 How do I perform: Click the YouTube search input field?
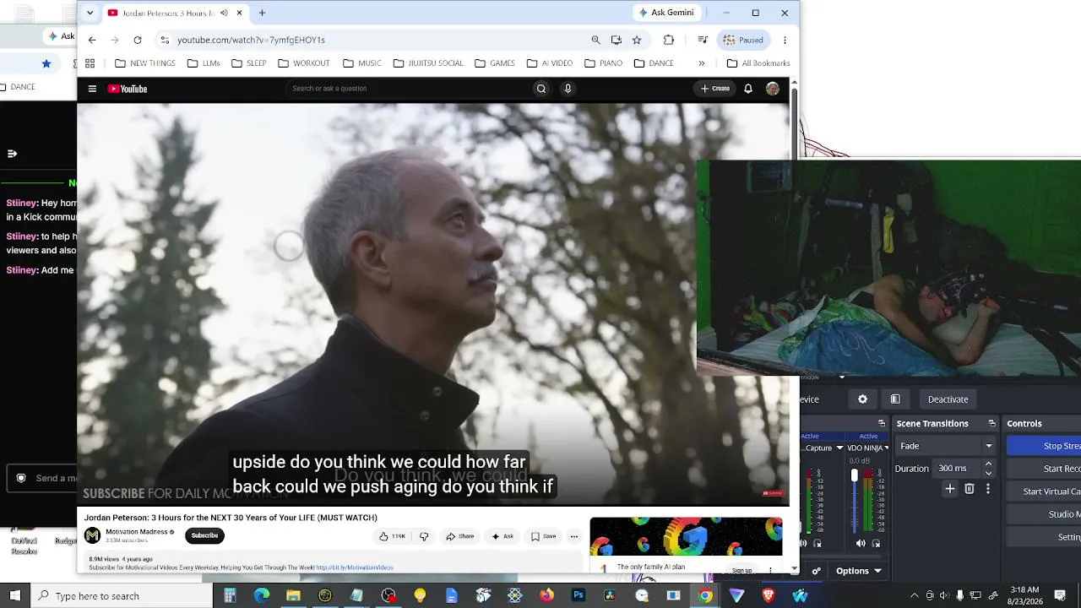pyautogui.click(x=409, y=89)
